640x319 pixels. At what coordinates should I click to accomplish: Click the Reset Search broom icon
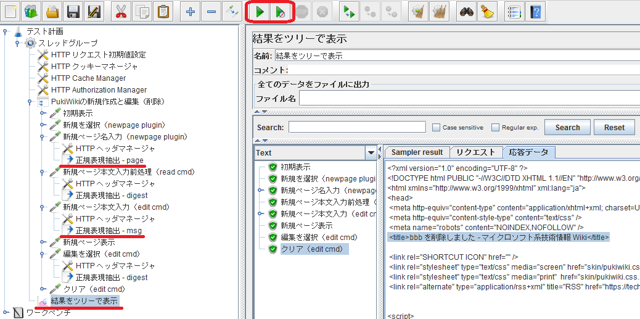[x=486, y=11]
